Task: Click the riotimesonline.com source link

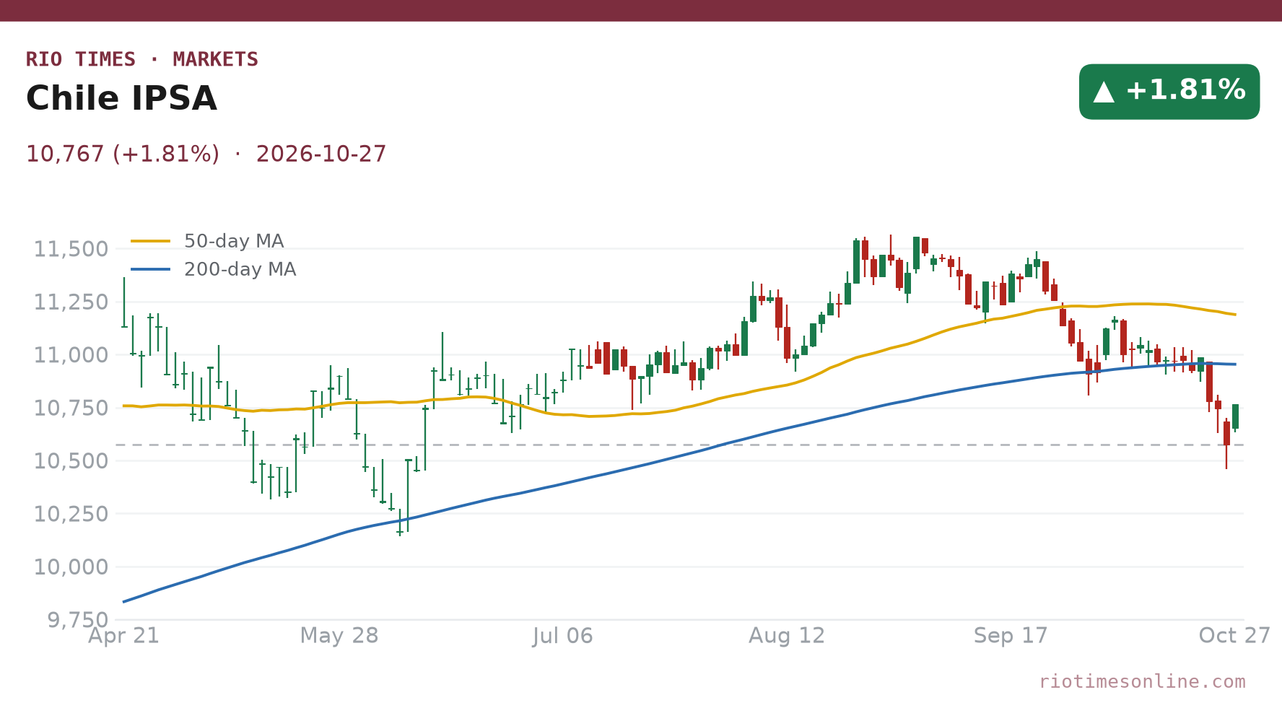Action: 1142,681
